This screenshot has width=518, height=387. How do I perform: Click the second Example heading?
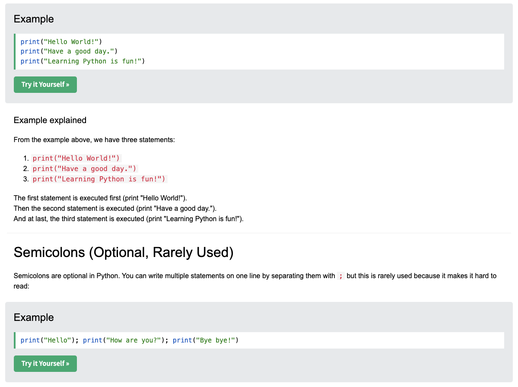pos(34,317)
